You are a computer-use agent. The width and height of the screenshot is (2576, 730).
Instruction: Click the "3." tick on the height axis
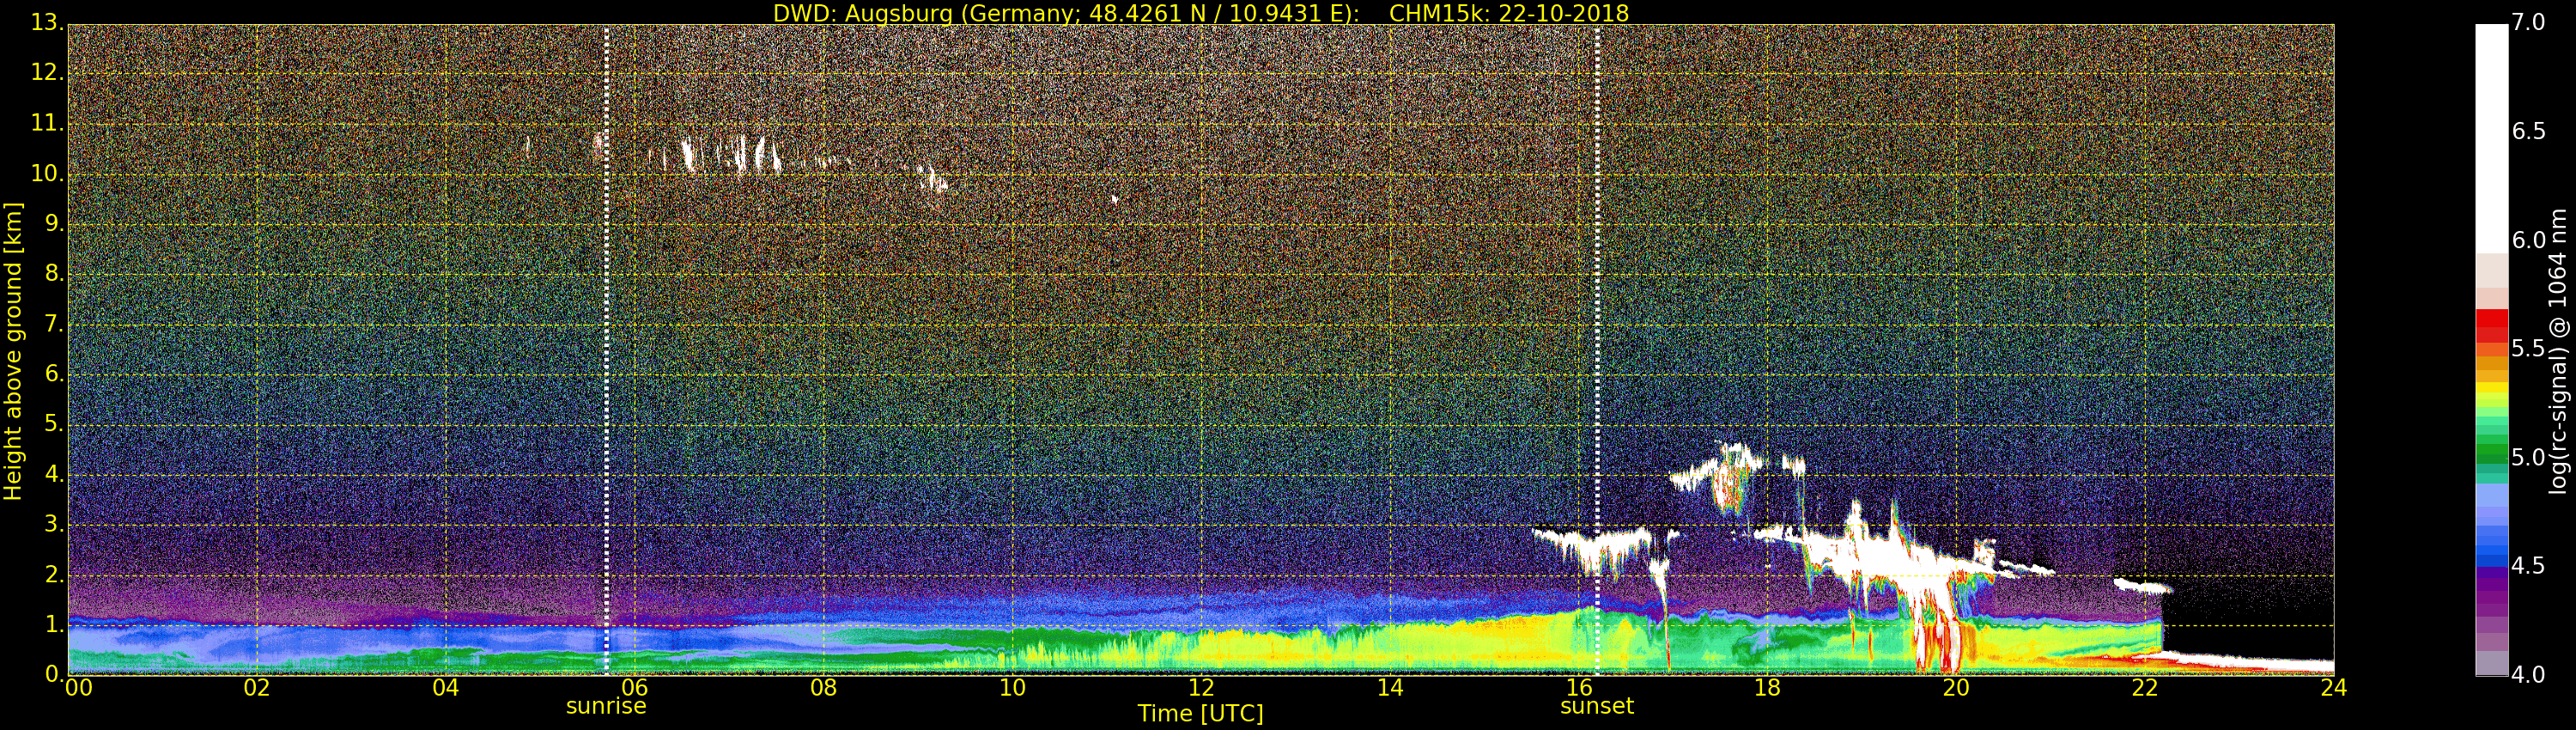[x=55, y=524]
